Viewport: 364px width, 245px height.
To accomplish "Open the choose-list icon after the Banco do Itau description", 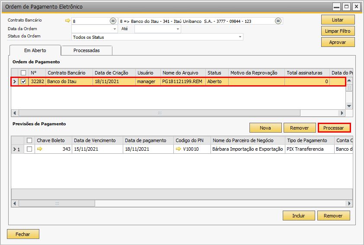I will click(278, 21).
